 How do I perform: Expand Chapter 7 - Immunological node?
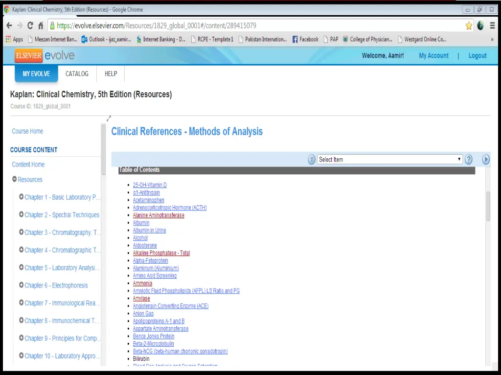[21, 303]
